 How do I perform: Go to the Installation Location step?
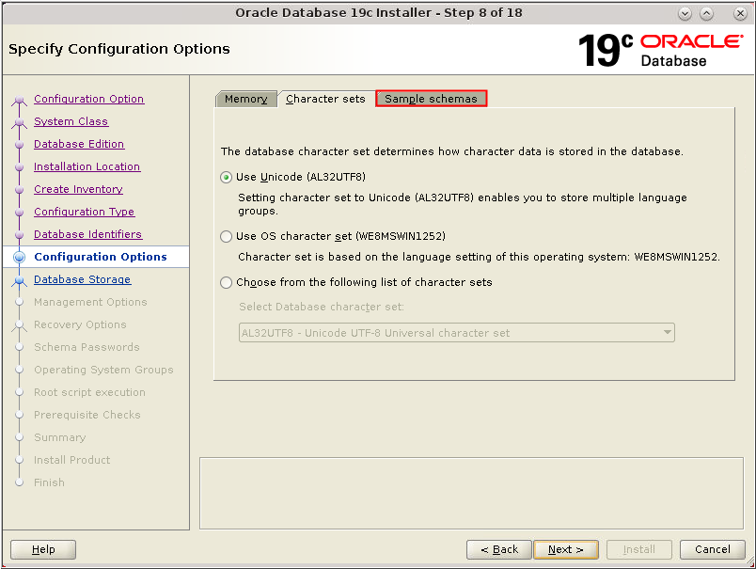coord(87,166)
